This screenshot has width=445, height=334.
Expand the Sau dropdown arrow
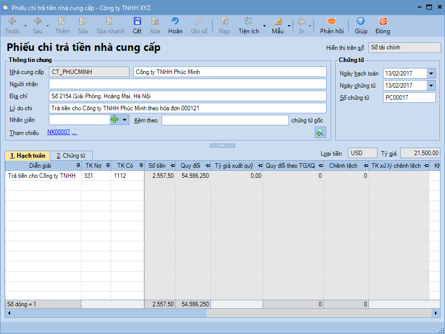point(47,26)
